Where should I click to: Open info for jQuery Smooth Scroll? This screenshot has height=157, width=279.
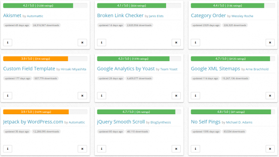click(102, 149)
